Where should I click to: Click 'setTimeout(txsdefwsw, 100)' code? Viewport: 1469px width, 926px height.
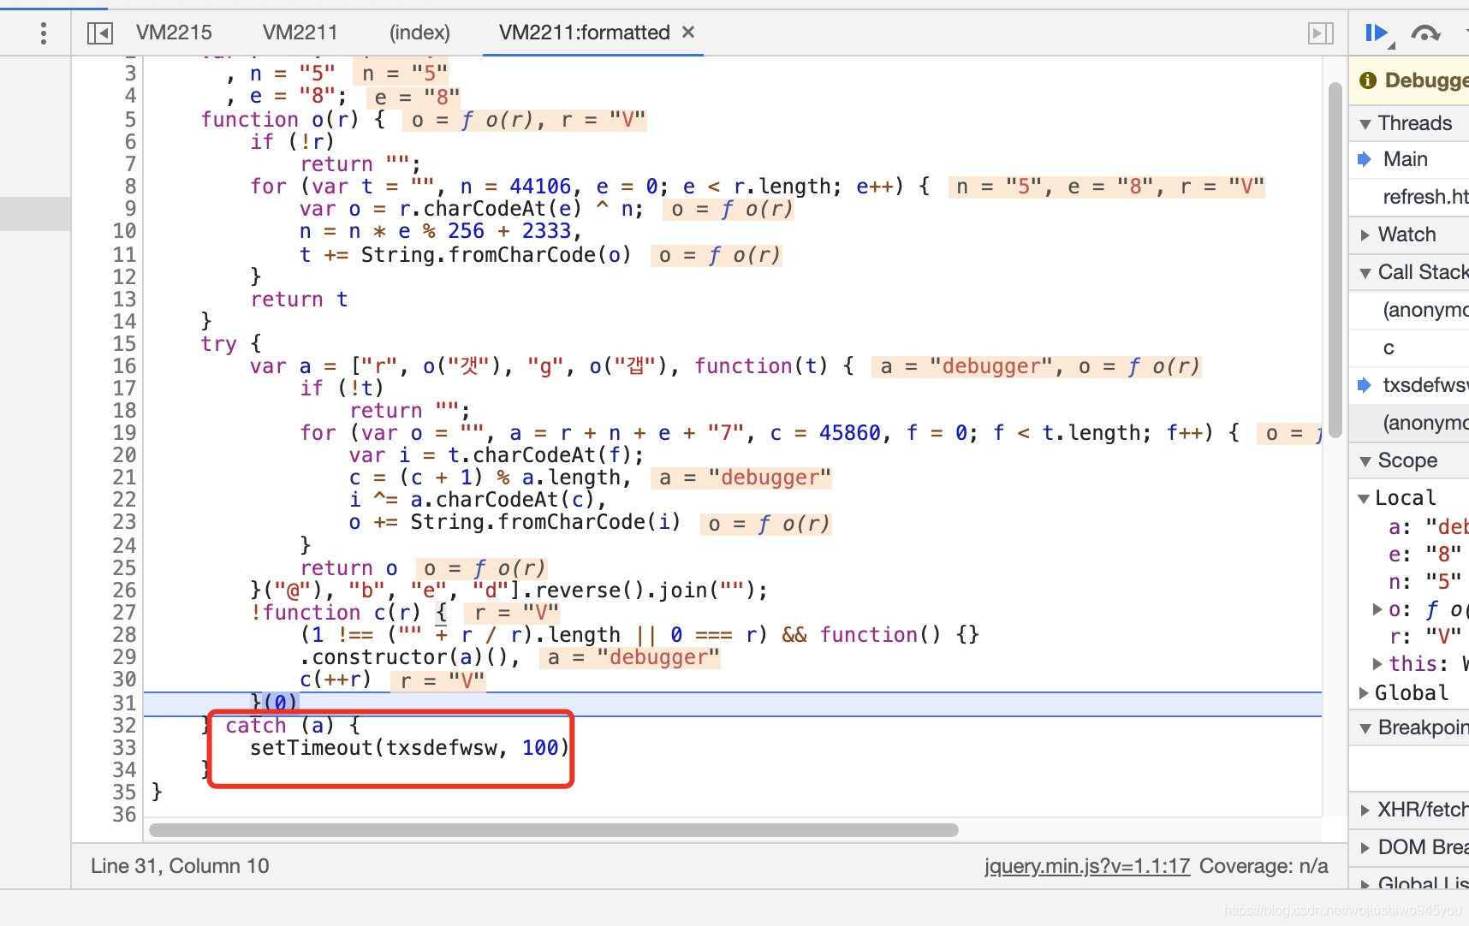pos(409,748)
